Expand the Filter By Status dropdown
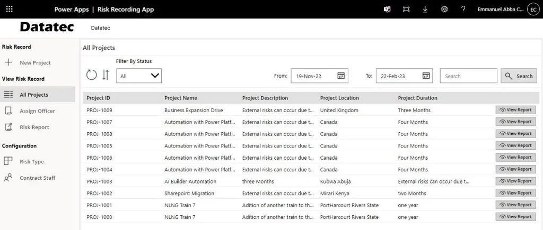The height and width of the screenshot is (230, 543). pos(139,76)
